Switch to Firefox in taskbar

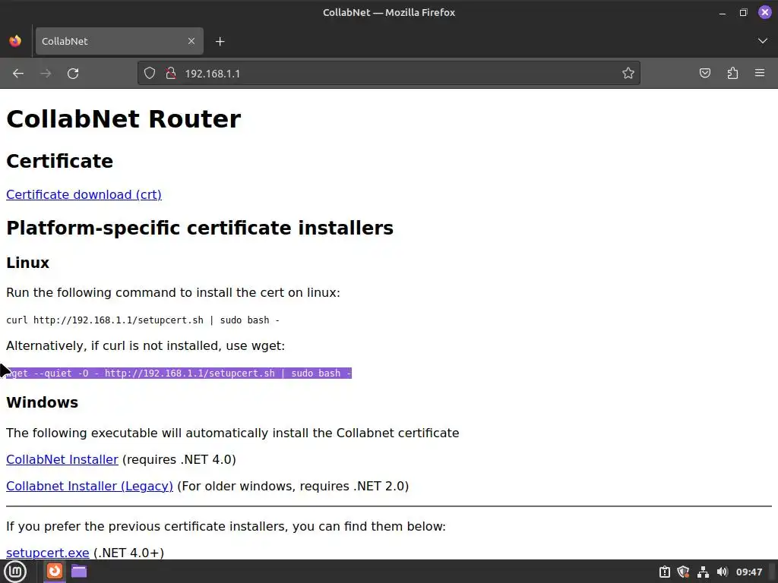[54, 571]
